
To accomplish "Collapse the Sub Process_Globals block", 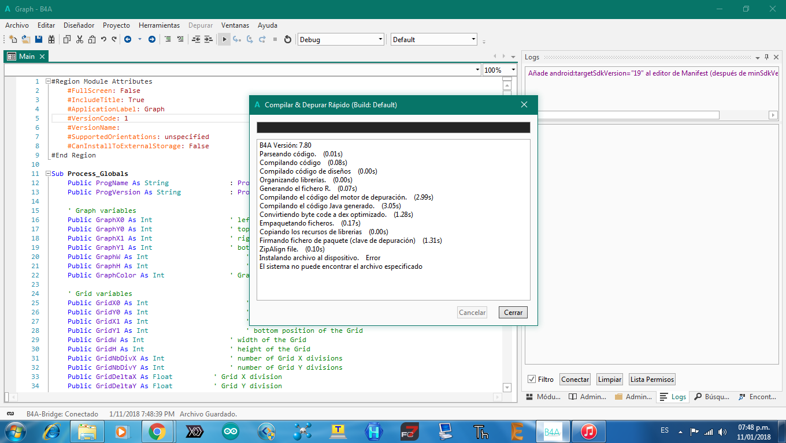I will (48, 174).
